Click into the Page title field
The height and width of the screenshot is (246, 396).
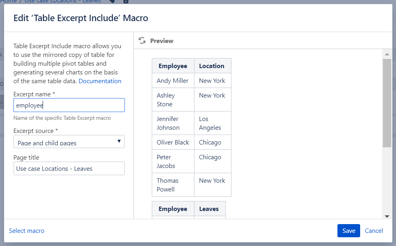click(69, 168)
